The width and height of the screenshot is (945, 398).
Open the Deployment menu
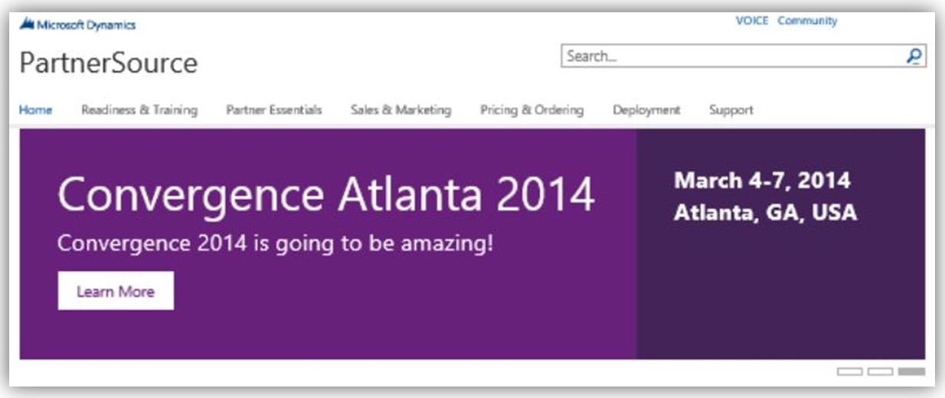click(646, 110)
